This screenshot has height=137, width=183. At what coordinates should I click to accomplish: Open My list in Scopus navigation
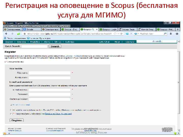58,42
